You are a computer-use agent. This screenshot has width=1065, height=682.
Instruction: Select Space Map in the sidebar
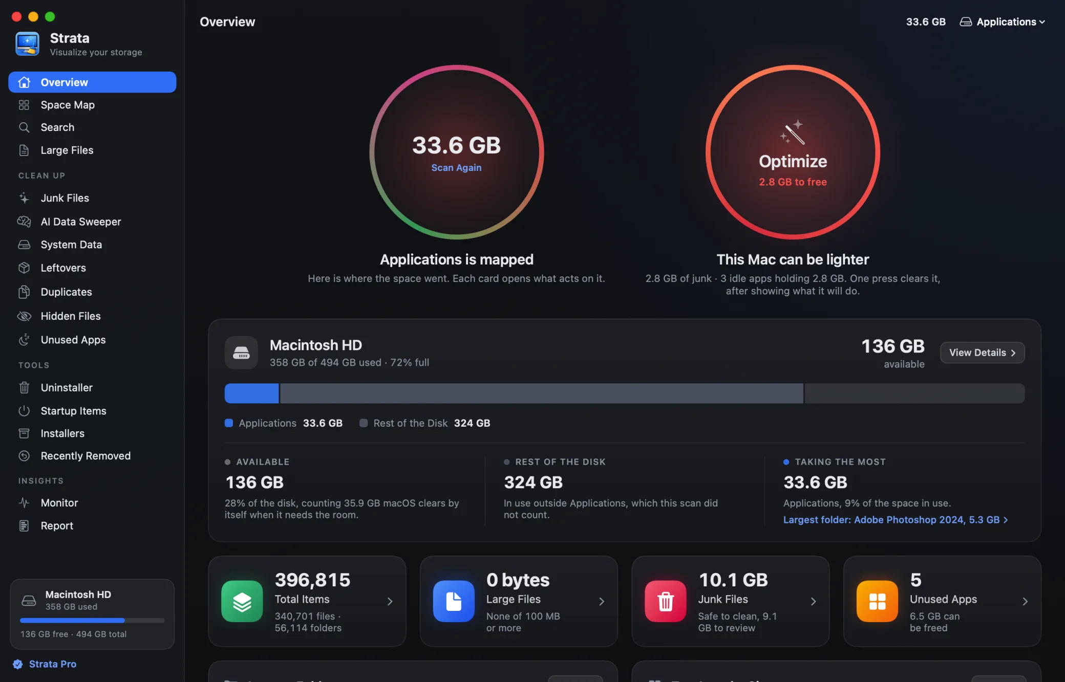coord(92,105)
